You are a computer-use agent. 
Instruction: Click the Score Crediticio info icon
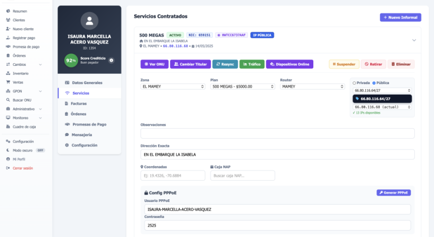pos(111,60)
